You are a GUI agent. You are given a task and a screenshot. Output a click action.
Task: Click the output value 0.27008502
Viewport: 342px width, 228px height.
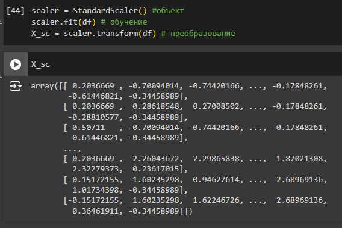click(216, 106)
